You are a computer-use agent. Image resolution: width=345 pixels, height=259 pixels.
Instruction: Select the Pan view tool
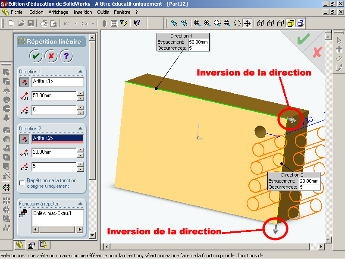pyautogui.click(x=248, y=23)
